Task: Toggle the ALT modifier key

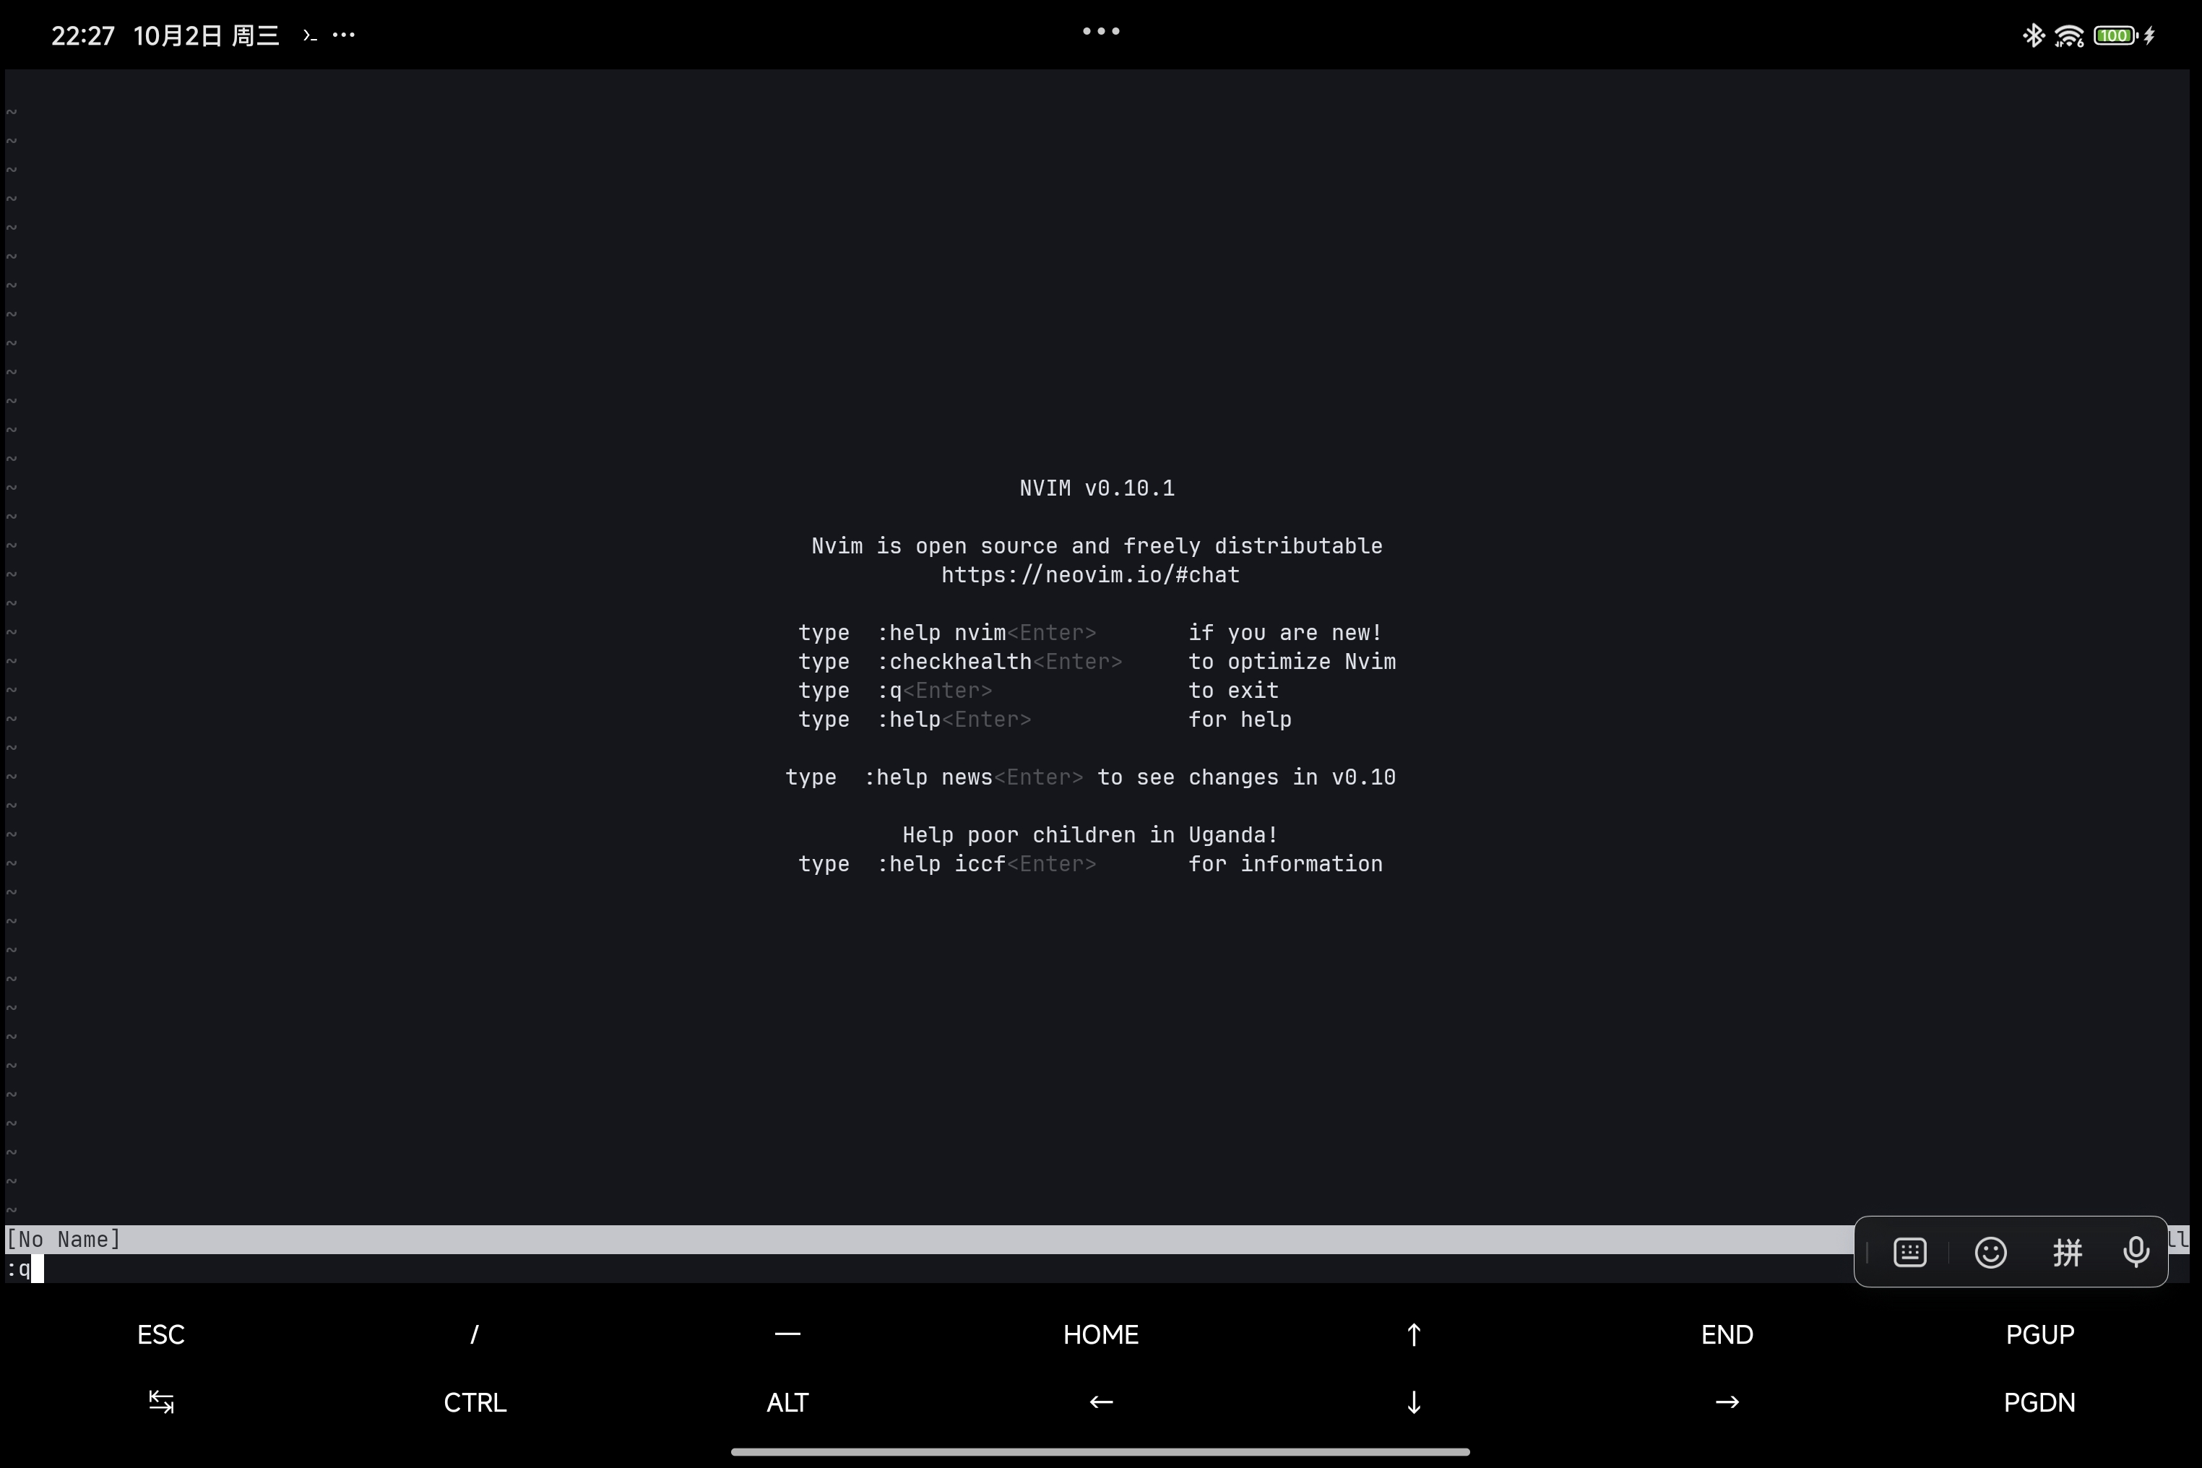Action: (x=787, y=1402)
